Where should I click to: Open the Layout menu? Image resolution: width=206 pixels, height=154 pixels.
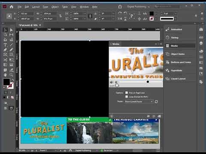[36, 7]
